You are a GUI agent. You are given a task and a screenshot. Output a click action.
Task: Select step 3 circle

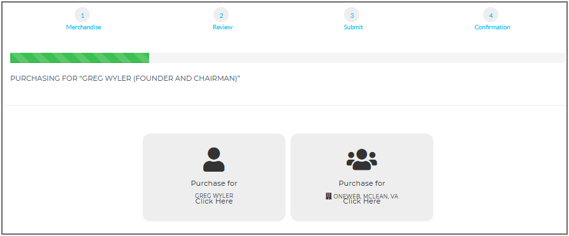point(352,15)
